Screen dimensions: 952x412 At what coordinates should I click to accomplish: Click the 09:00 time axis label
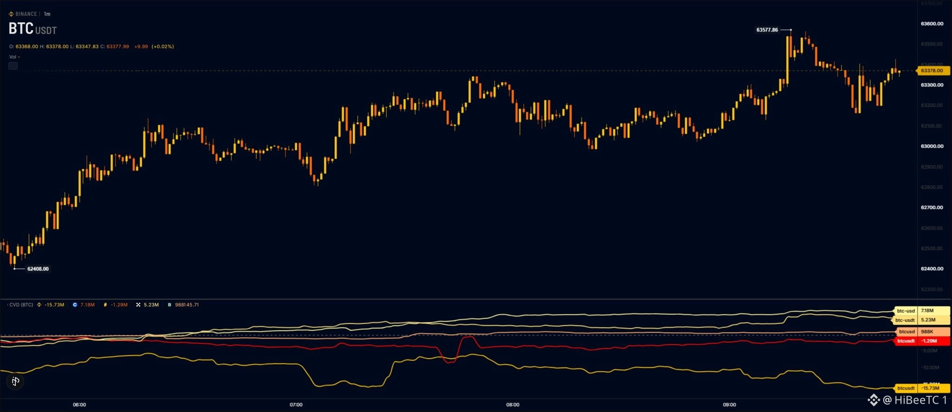pyautogui.click(x=729, y=405)
